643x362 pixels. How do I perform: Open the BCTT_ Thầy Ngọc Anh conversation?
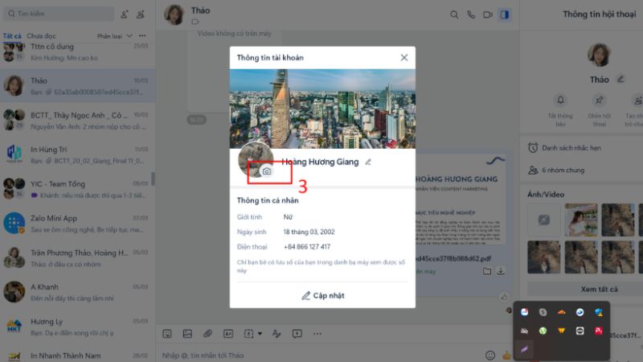[x=77, y=120]
